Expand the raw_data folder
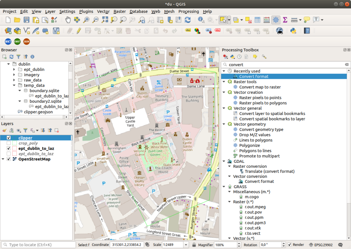The height and width of the screenshot is (249, 351). pos(14,80)
